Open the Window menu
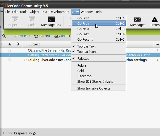 coord(87,12)
